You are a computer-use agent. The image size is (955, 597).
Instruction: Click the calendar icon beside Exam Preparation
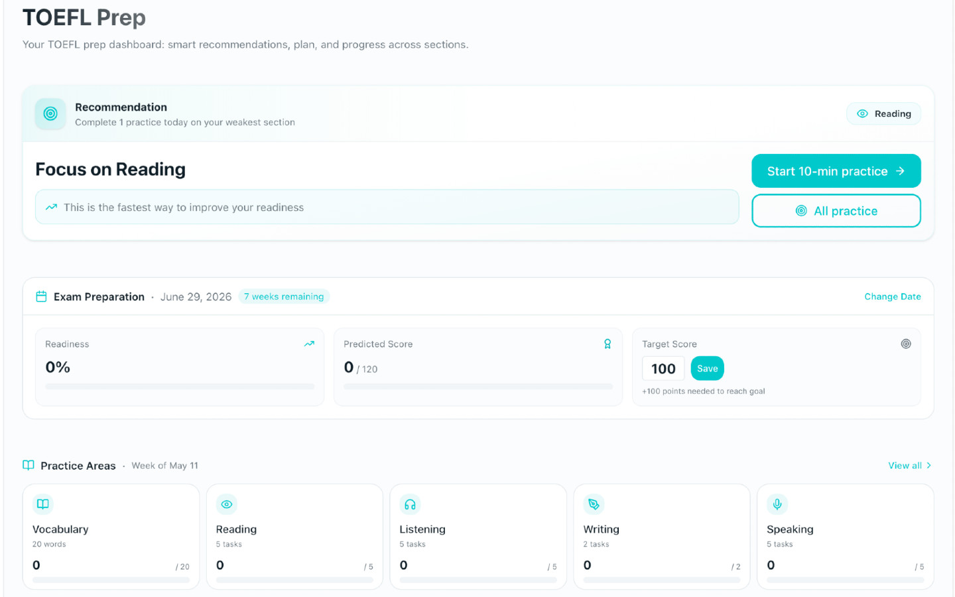point(41,297)
